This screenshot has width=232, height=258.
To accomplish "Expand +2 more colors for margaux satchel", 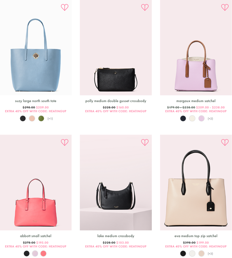I will point(210,119).
